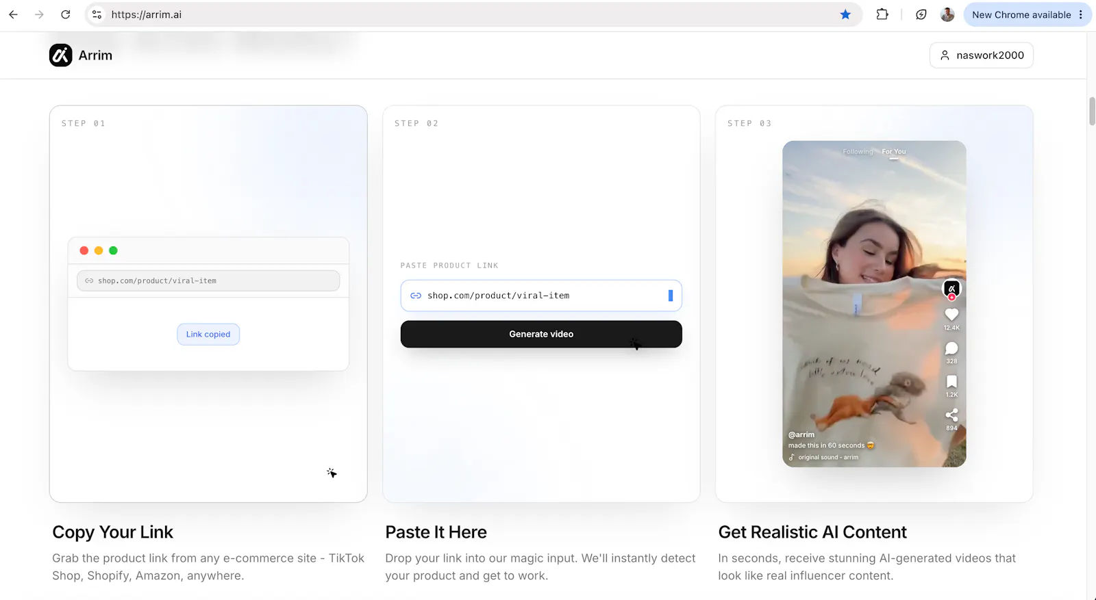Click the STEP 02 label

click(x=416, y=124)
